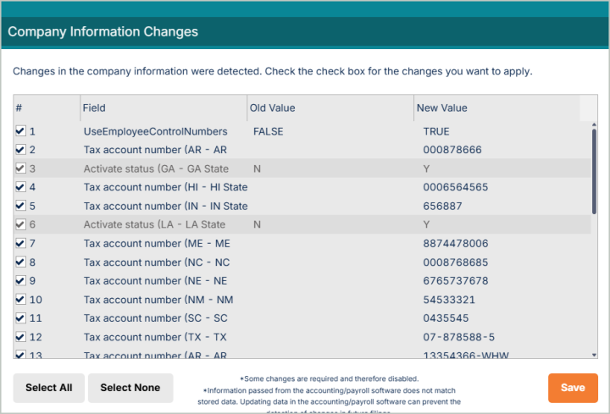Toggle row 8 NC tax account checkbox
610x414 pixels.
coord(20,262)
